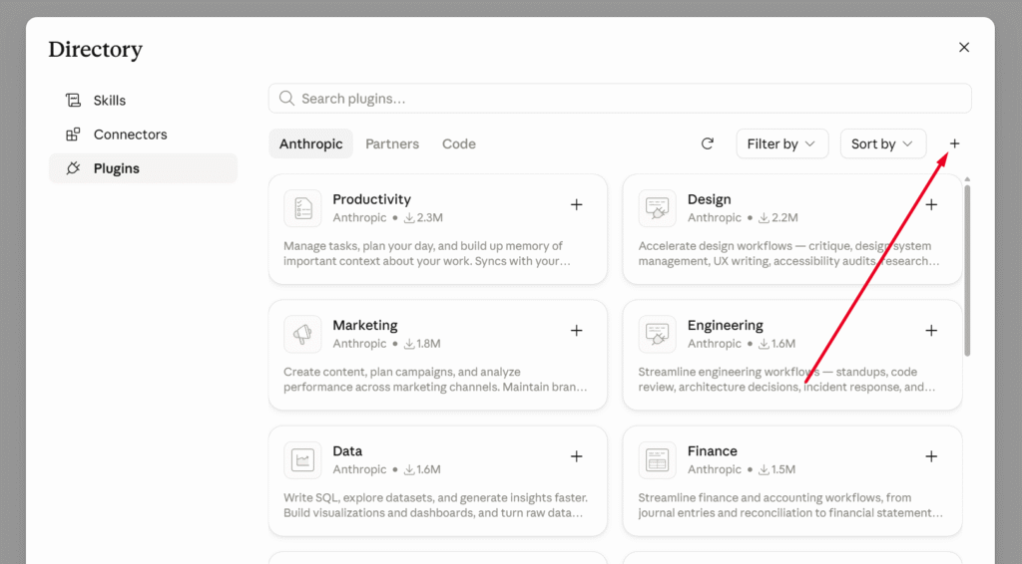
Task: Add the Engineering plugin with plus icon
Action: [931, 331]
